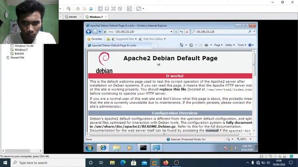298x167 pixels.
Task: Open IE Safety menu
Action: tap(230, 45)
